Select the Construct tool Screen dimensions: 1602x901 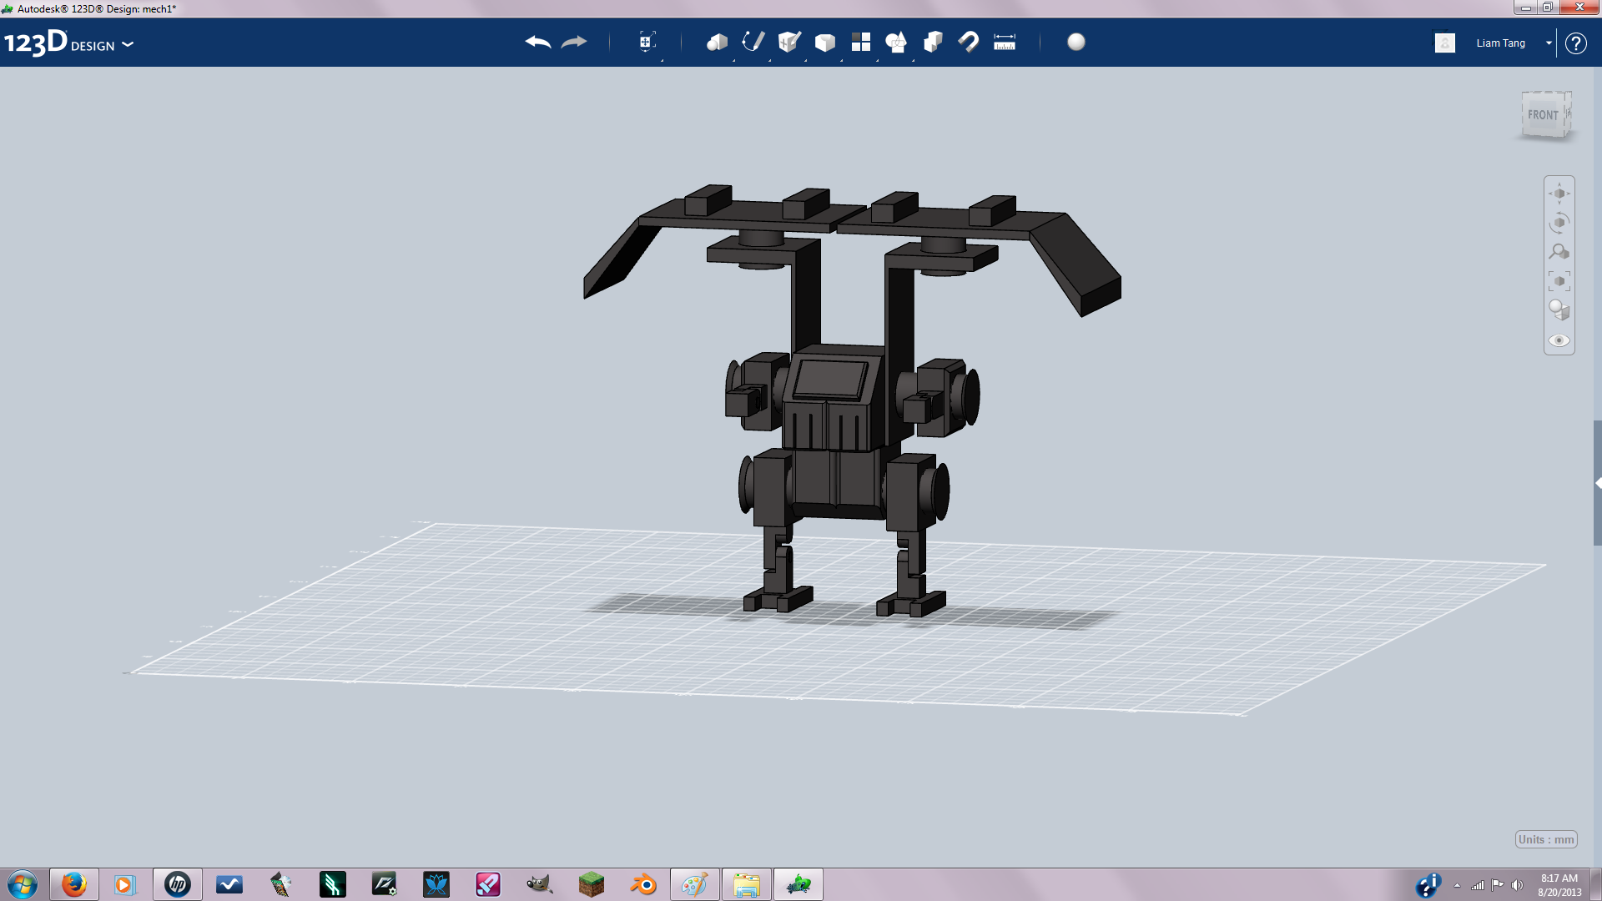pos(788,42)
